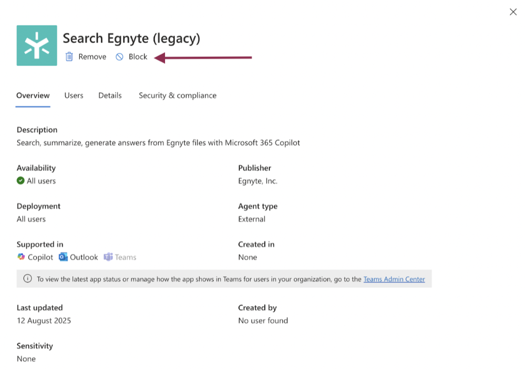The image size is (525, 371).
Task: Click the greyed-out Teams icon
Action: click(108, 257)
